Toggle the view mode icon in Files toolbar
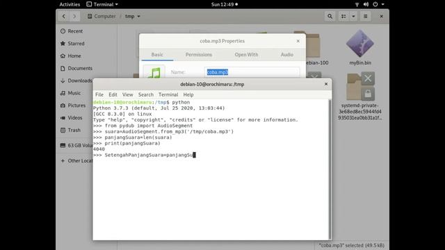 343,17
